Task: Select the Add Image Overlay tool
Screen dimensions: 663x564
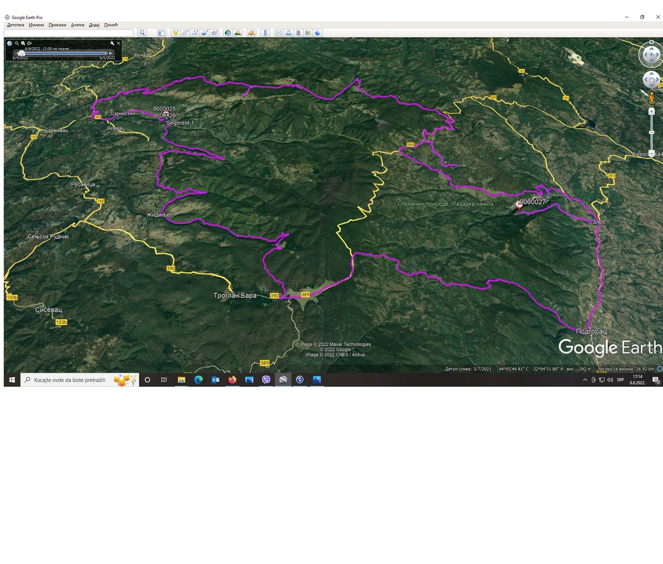Action: click(205, 33)
